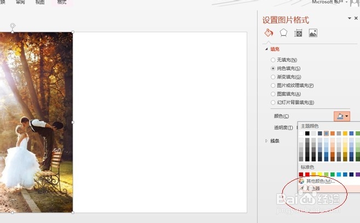Open the Effects pentagon tab

coord(283,33)
